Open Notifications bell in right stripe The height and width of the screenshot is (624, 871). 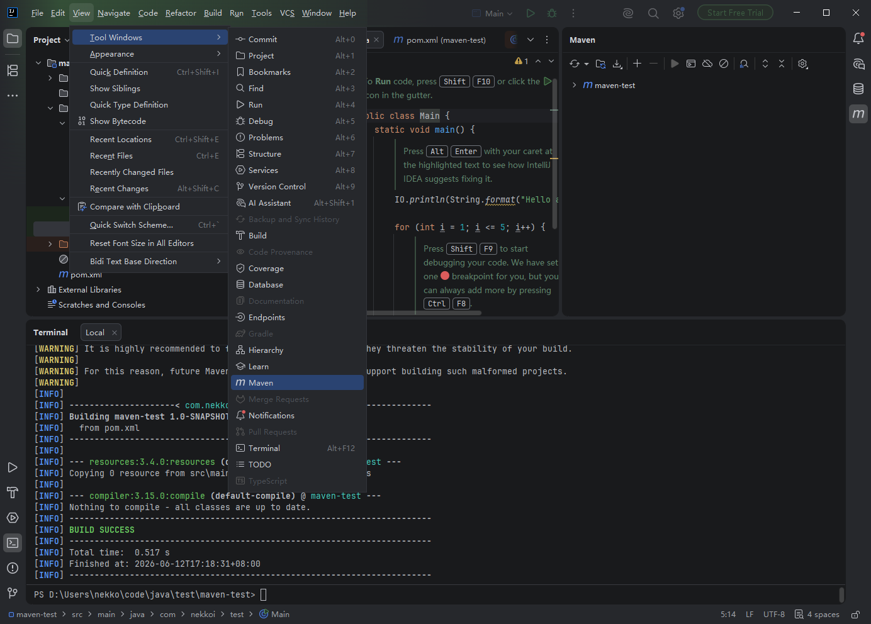[x=858, y=38]
